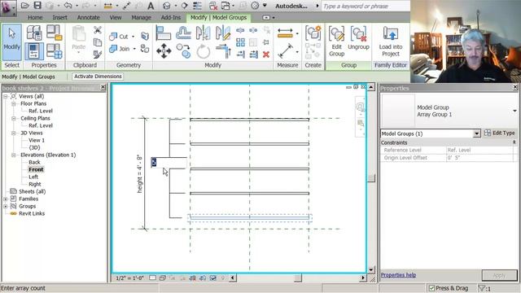521x293 pixels.
Task: Open the Back elevation view
Action: point(34,162)
